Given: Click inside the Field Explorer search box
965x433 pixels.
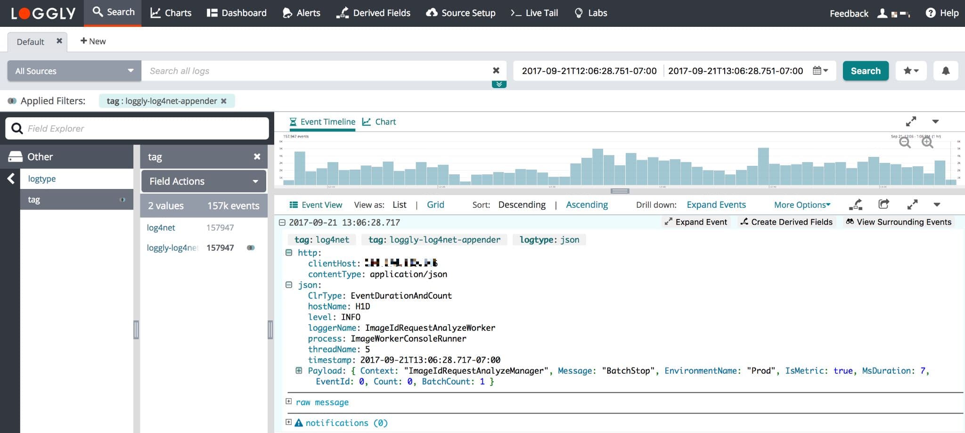Looking at the screenshot, I should coord(137,128).
